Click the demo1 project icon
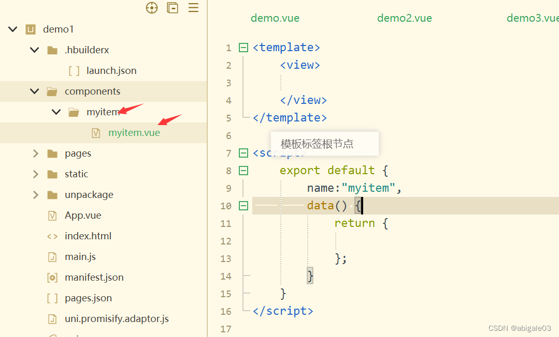The height and width of the screenshot is (337, 559). [31, 29]
